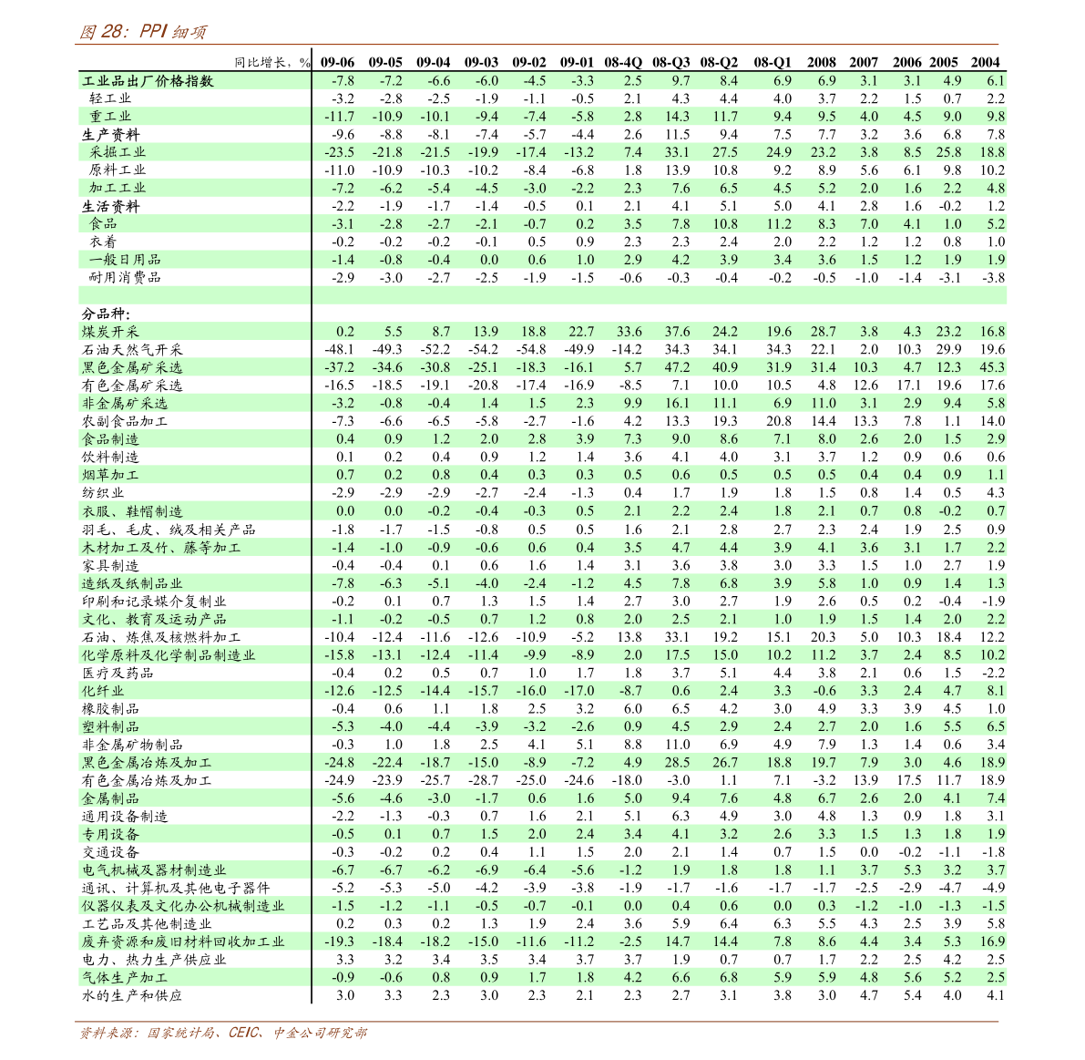Select the column header 2005
1085x1060 pixels.
(944, 62)
